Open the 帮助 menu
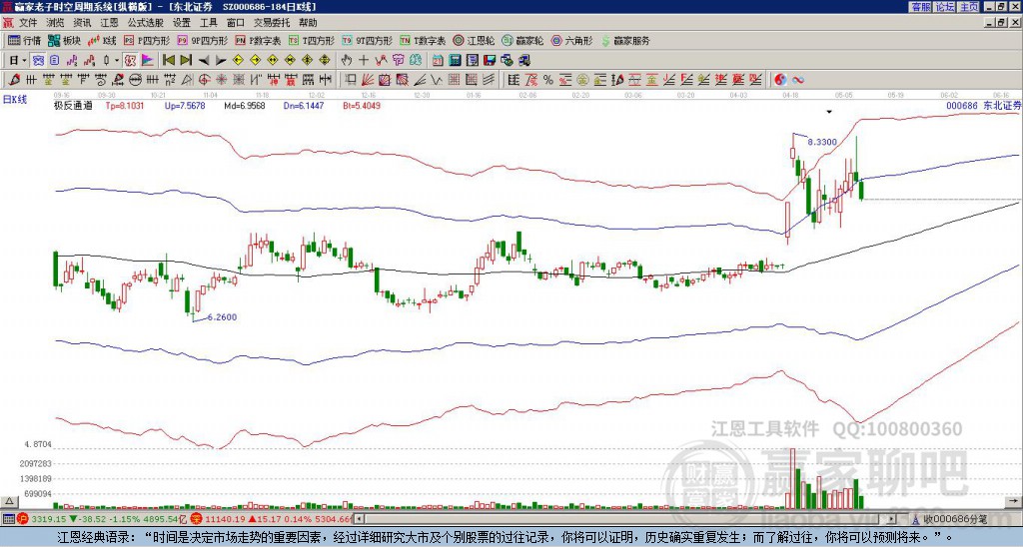 coord(308,23)
